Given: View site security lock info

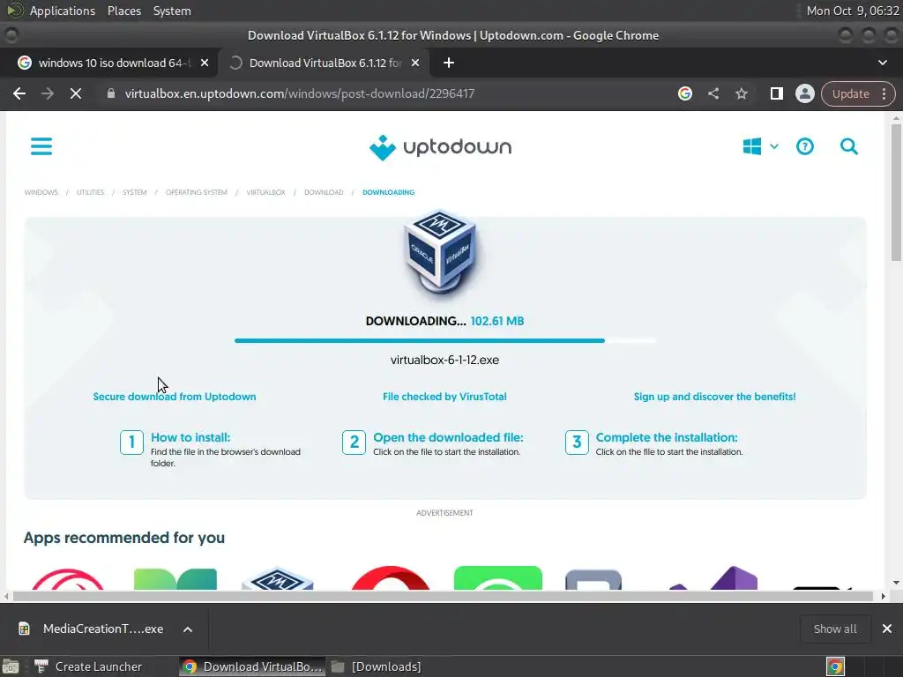Looking at the screenshot, I should click(110, 93).
